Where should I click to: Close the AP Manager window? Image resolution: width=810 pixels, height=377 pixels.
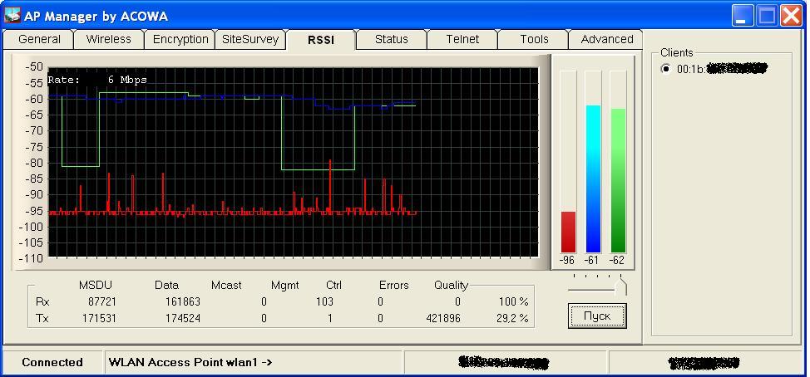tap(792, 16)
